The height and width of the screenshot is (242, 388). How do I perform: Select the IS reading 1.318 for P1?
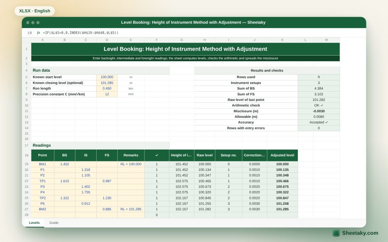86,170
